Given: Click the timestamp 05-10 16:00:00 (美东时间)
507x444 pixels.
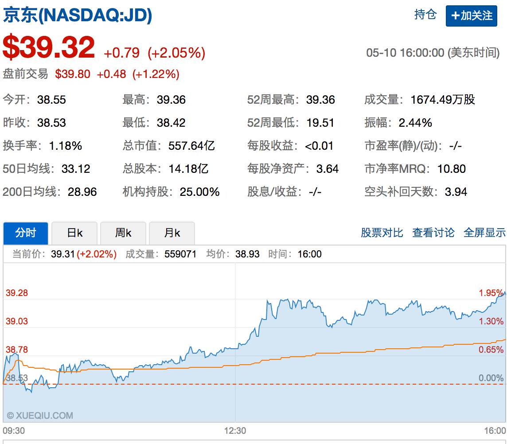Looking at the screenshot, I should 433,52.
